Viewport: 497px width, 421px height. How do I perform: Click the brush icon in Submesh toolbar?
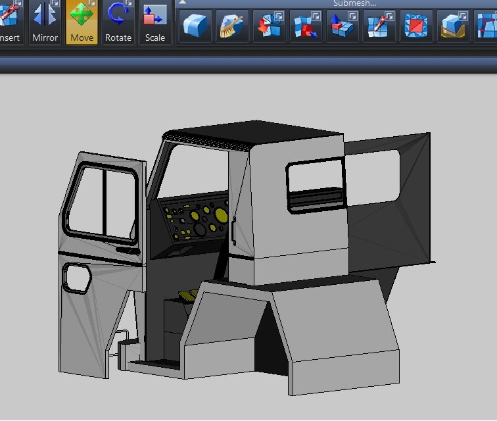[x=233, y=26]
